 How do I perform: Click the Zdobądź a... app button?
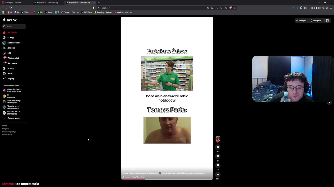tap(316, 21)
